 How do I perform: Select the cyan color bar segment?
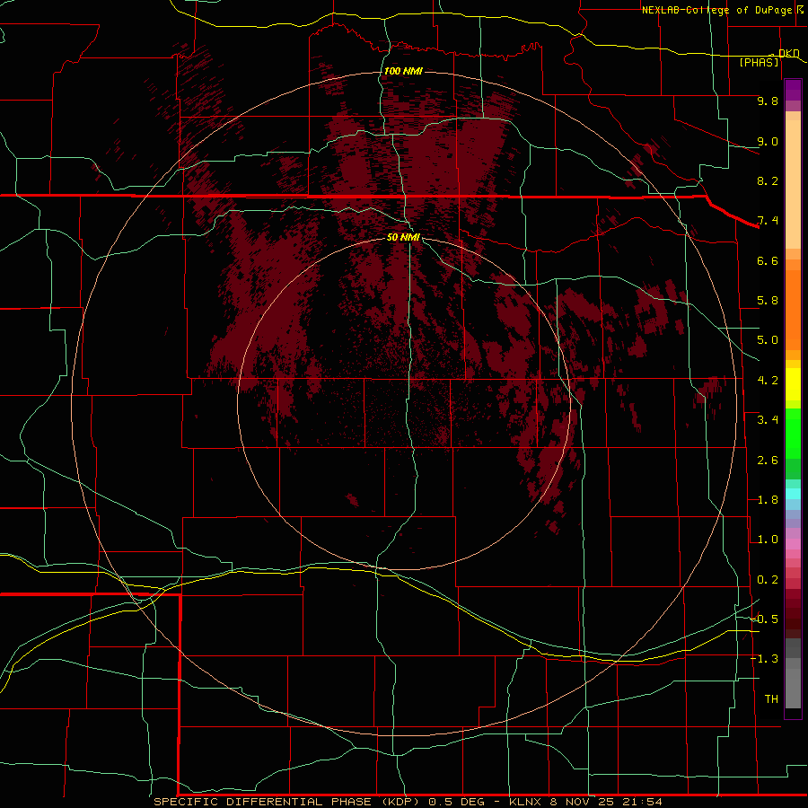click(793, 494)
